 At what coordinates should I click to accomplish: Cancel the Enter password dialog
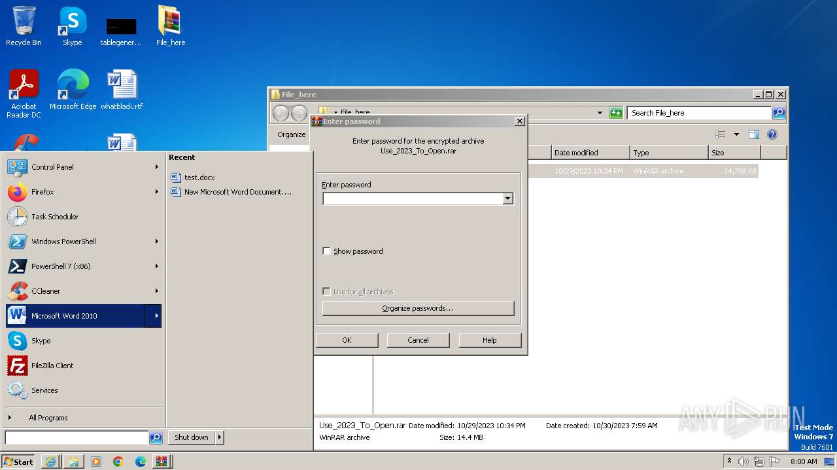pos(418,340)
